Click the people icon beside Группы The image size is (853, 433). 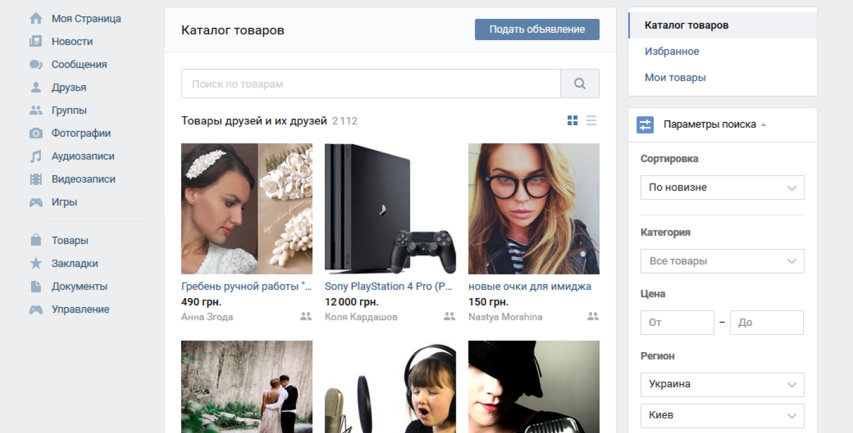pos(36,111)
